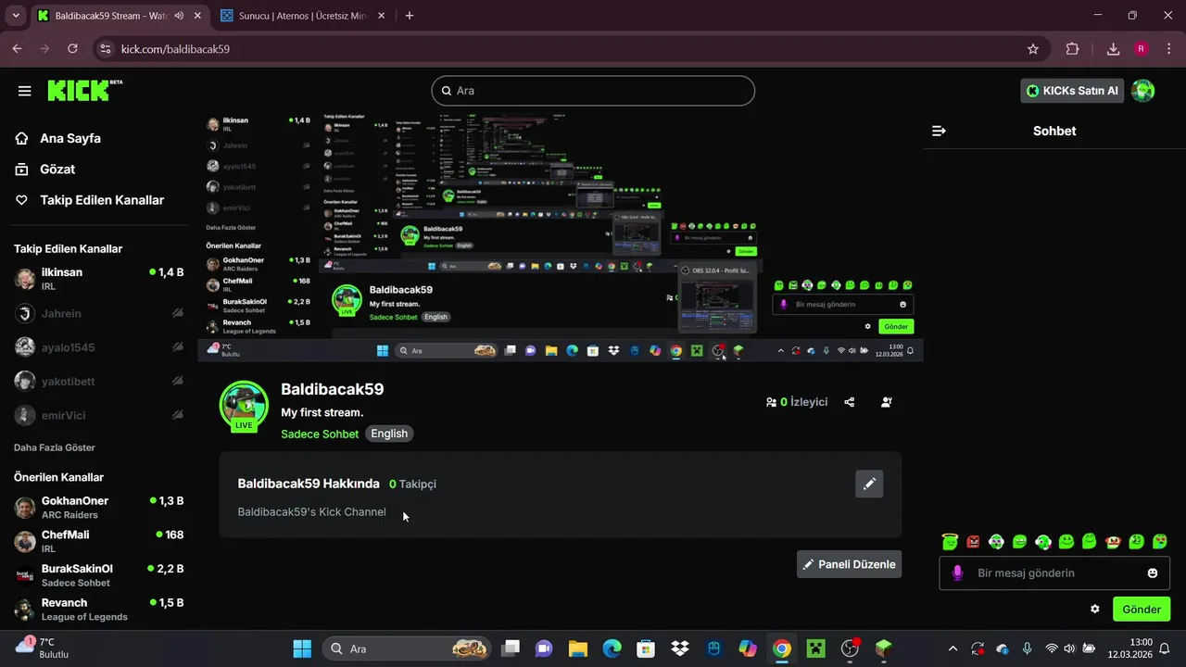Image resolution: width=1186 pixels, height=667 pixels.
Task: Go to Ana Sayfa
Action: tap(70, 138)
